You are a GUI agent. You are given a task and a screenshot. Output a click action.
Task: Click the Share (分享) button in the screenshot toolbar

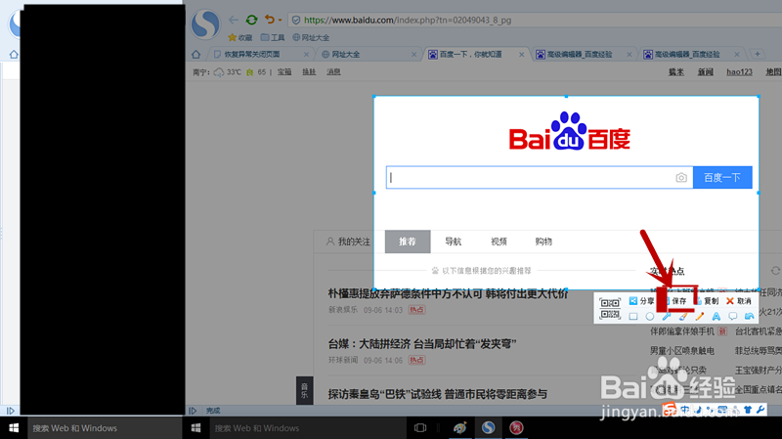[641, 301]
